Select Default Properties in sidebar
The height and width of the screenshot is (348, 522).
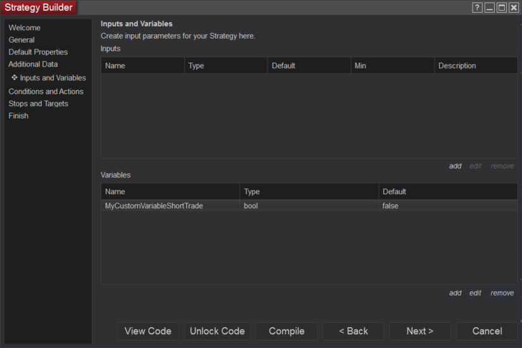coord(38,52)
